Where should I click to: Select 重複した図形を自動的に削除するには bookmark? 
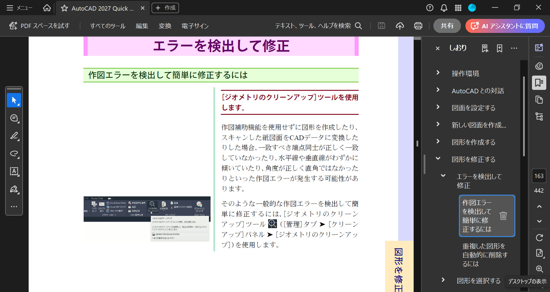[x=485, y=255]
